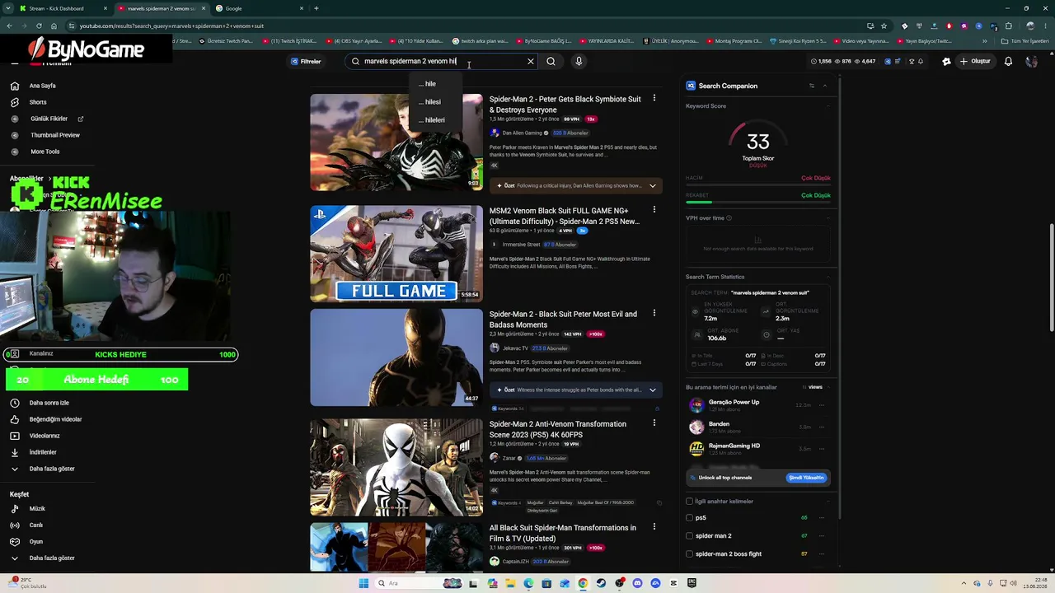
Task: Click into the YouTube search input field
Action: click(x=441, y=61)
